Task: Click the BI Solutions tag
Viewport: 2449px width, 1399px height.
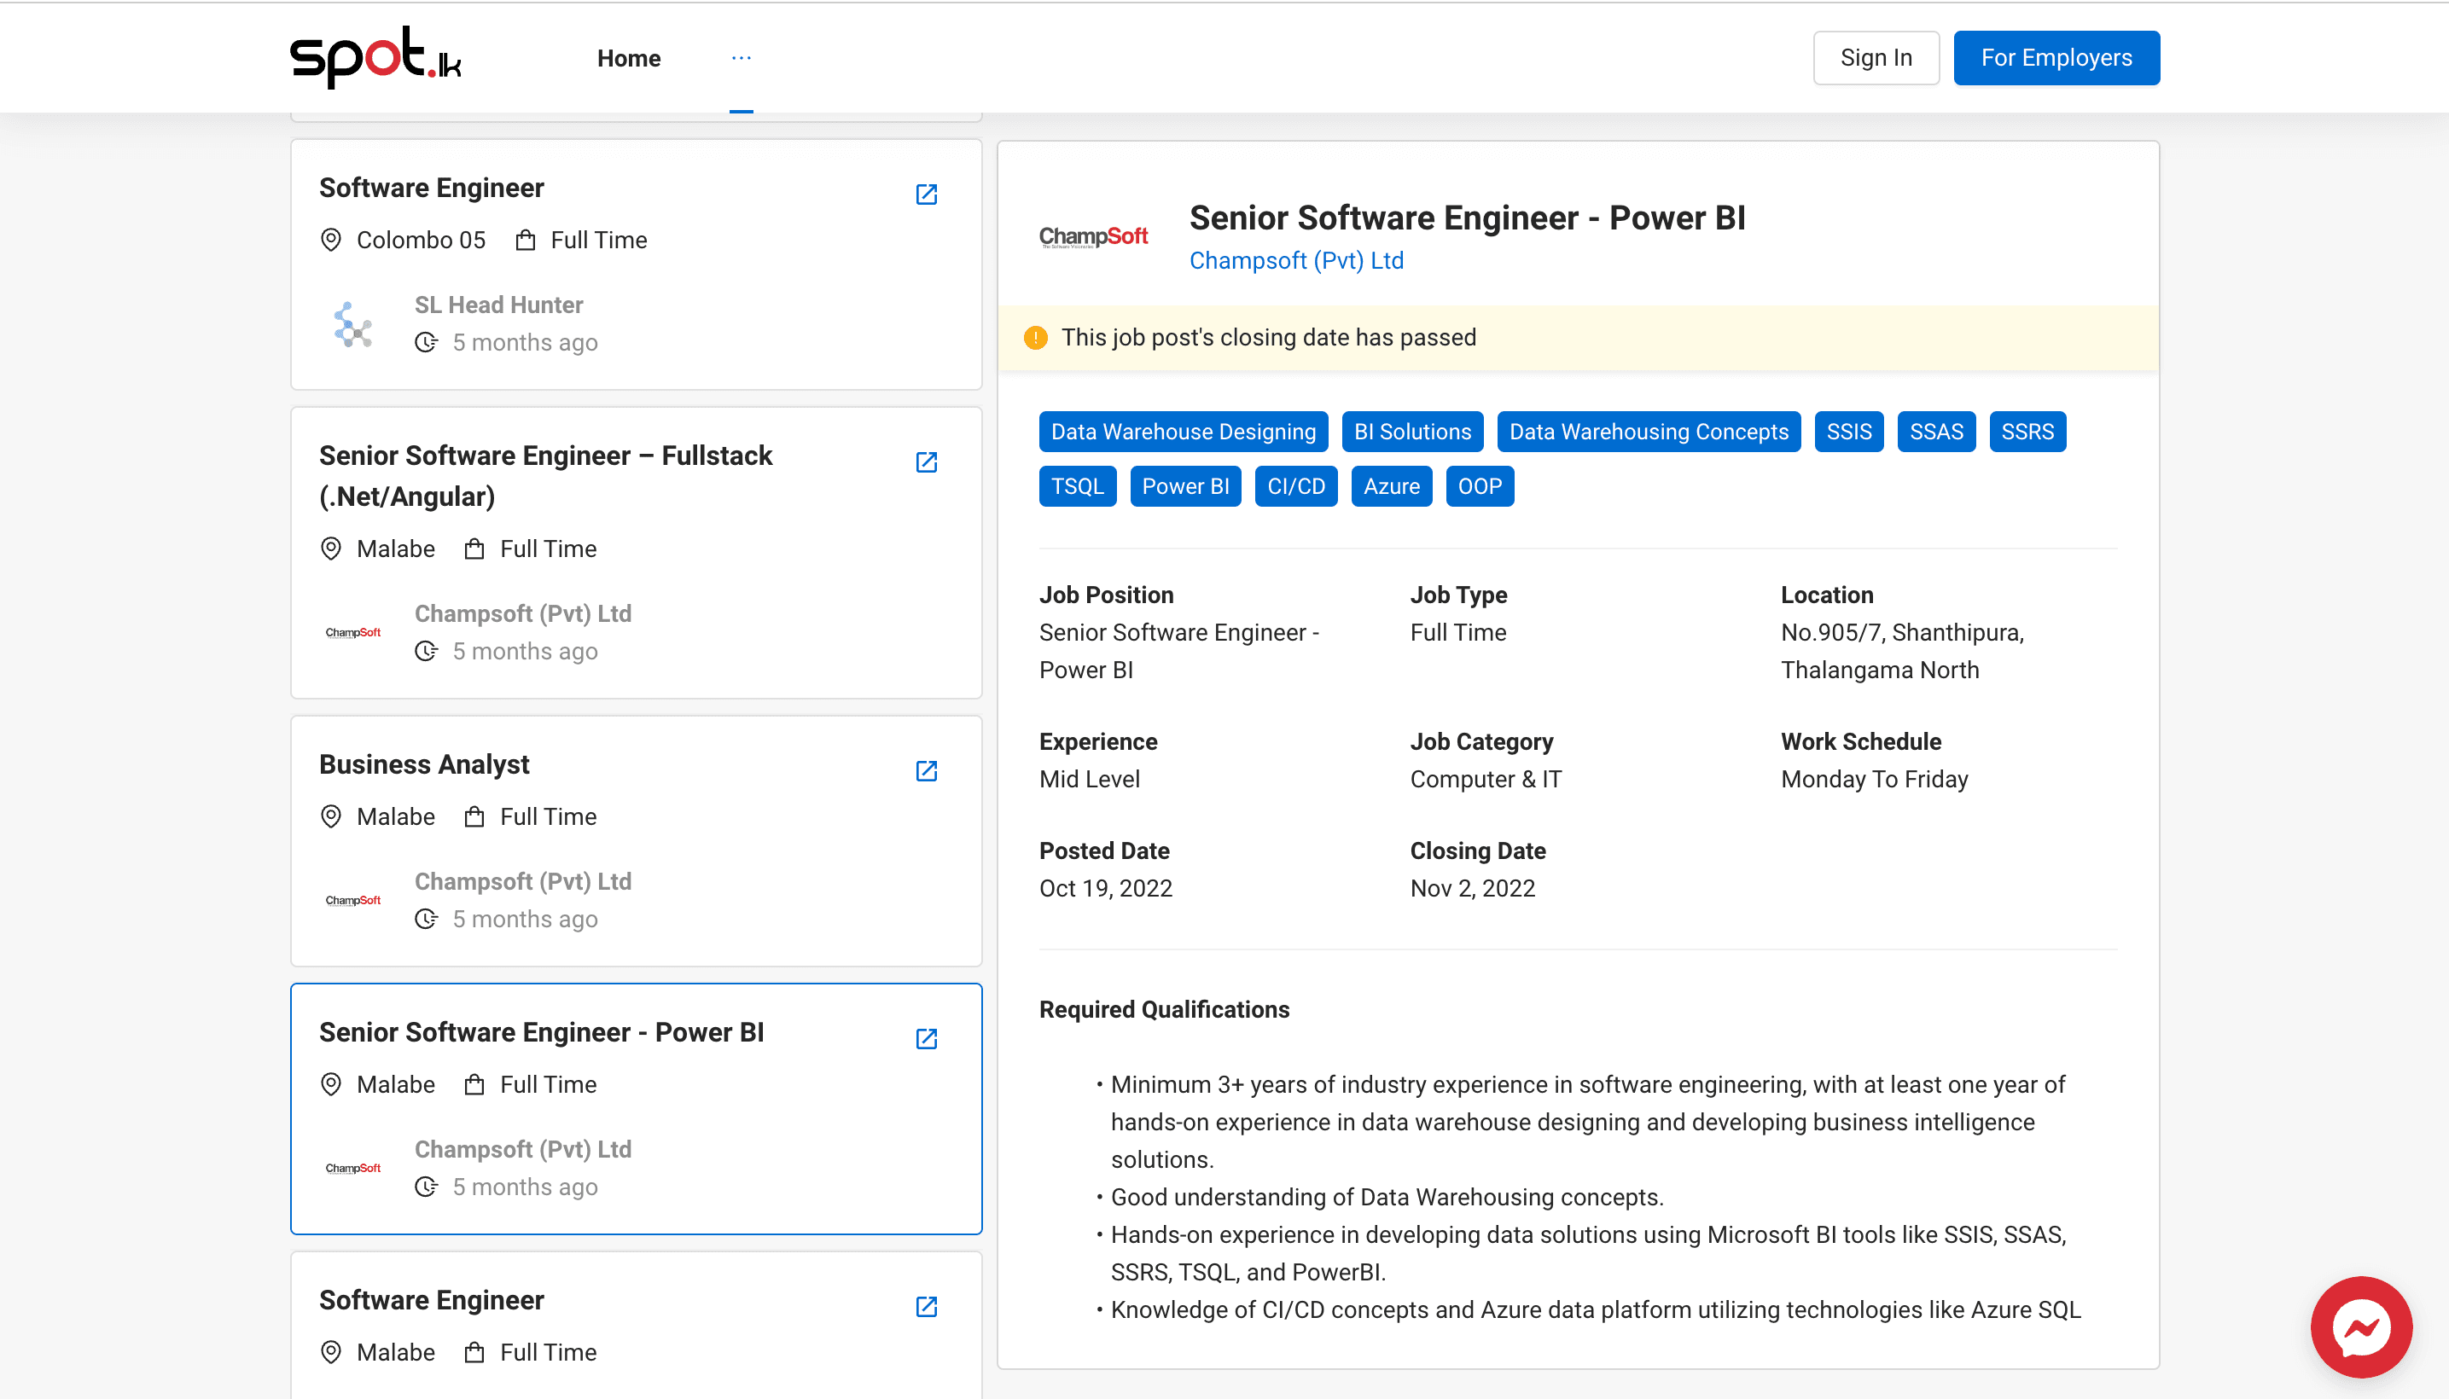Action: (1412, 432)
